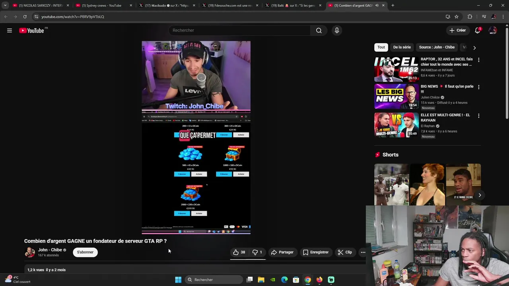Open the 'ET JE MANGE ENCORE' Short

463,185
